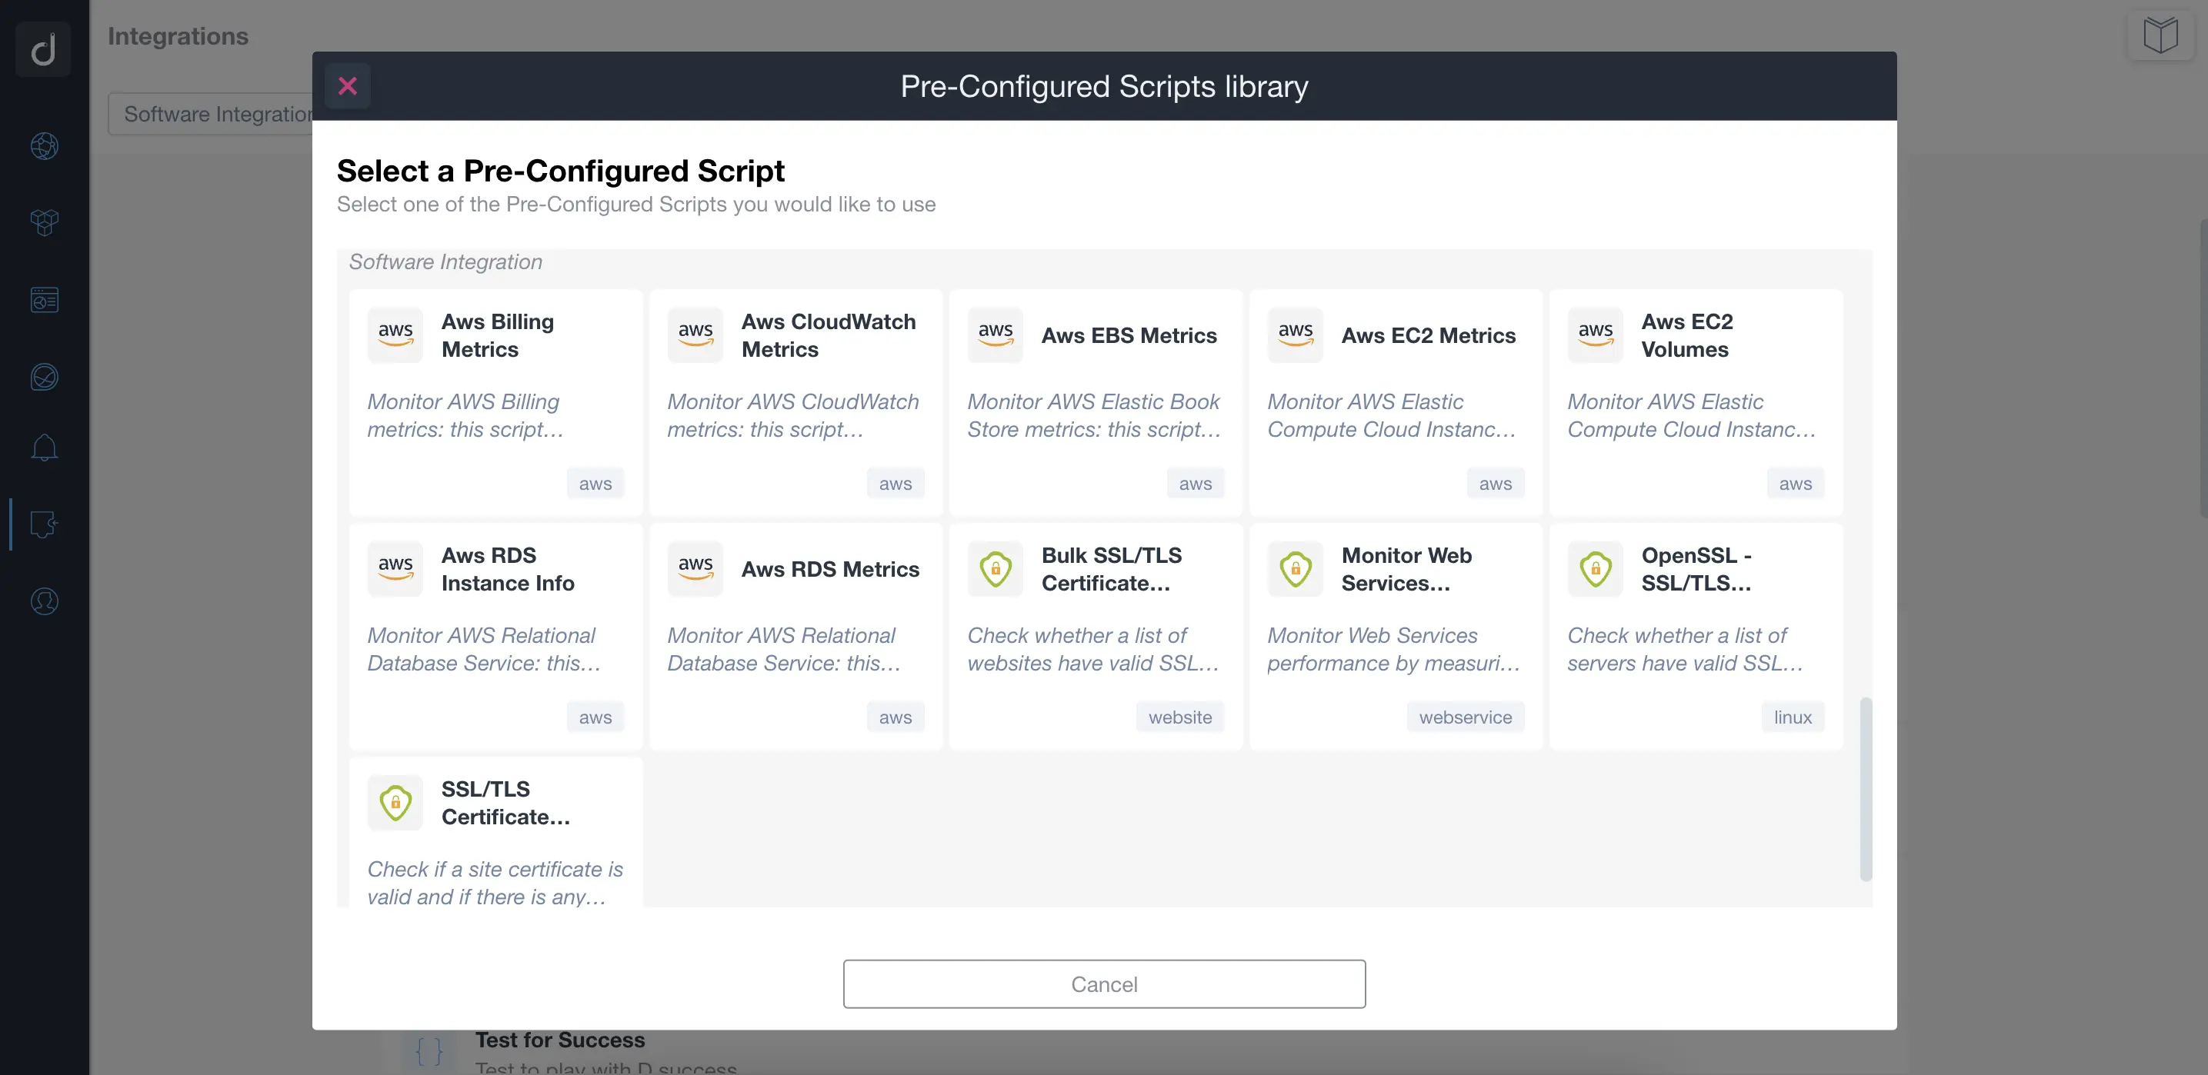Select the Aws Billing Metrics script title

pyautogui.click(x=497, y=335)
